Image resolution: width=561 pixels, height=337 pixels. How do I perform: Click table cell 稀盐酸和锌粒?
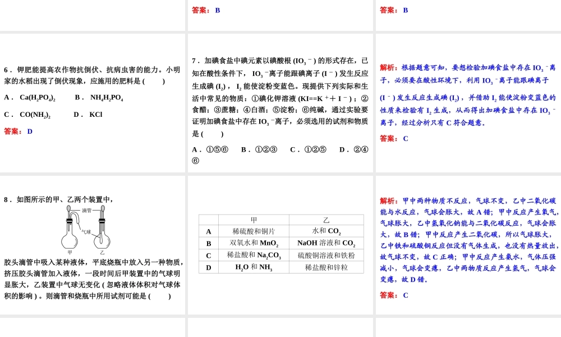click(x=327, y=267)
